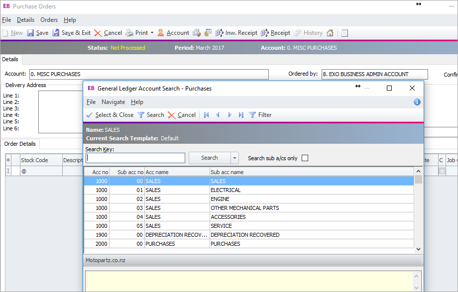Click Cancel in the search dialog
The image size is (458, 292).
tap(182, 115)
